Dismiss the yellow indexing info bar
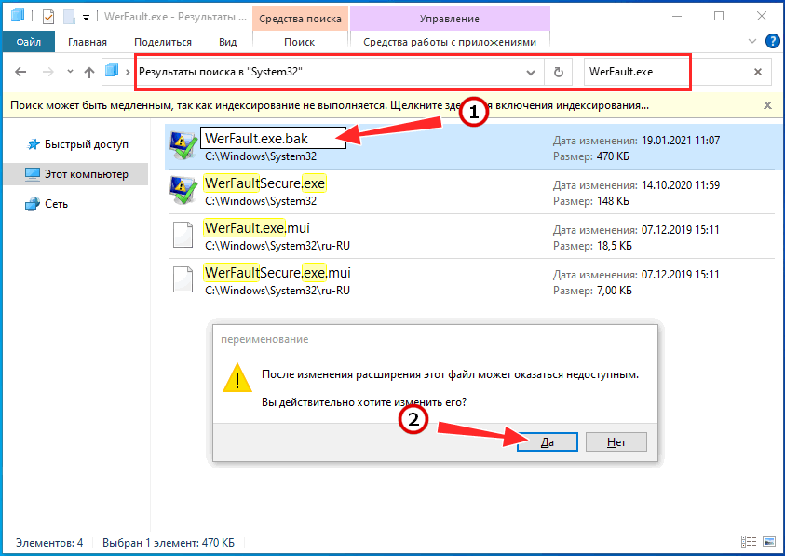Screen dimensions: 785x556 coord(767,105)
